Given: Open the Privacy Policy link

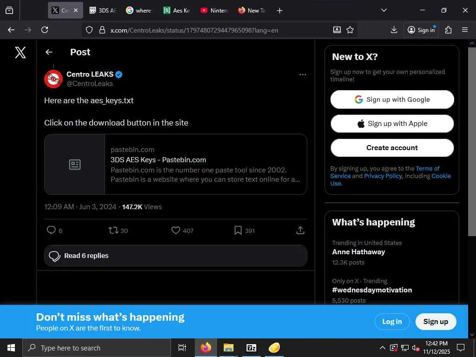Looking at the screenshot, I should click(x=383, y=176).
